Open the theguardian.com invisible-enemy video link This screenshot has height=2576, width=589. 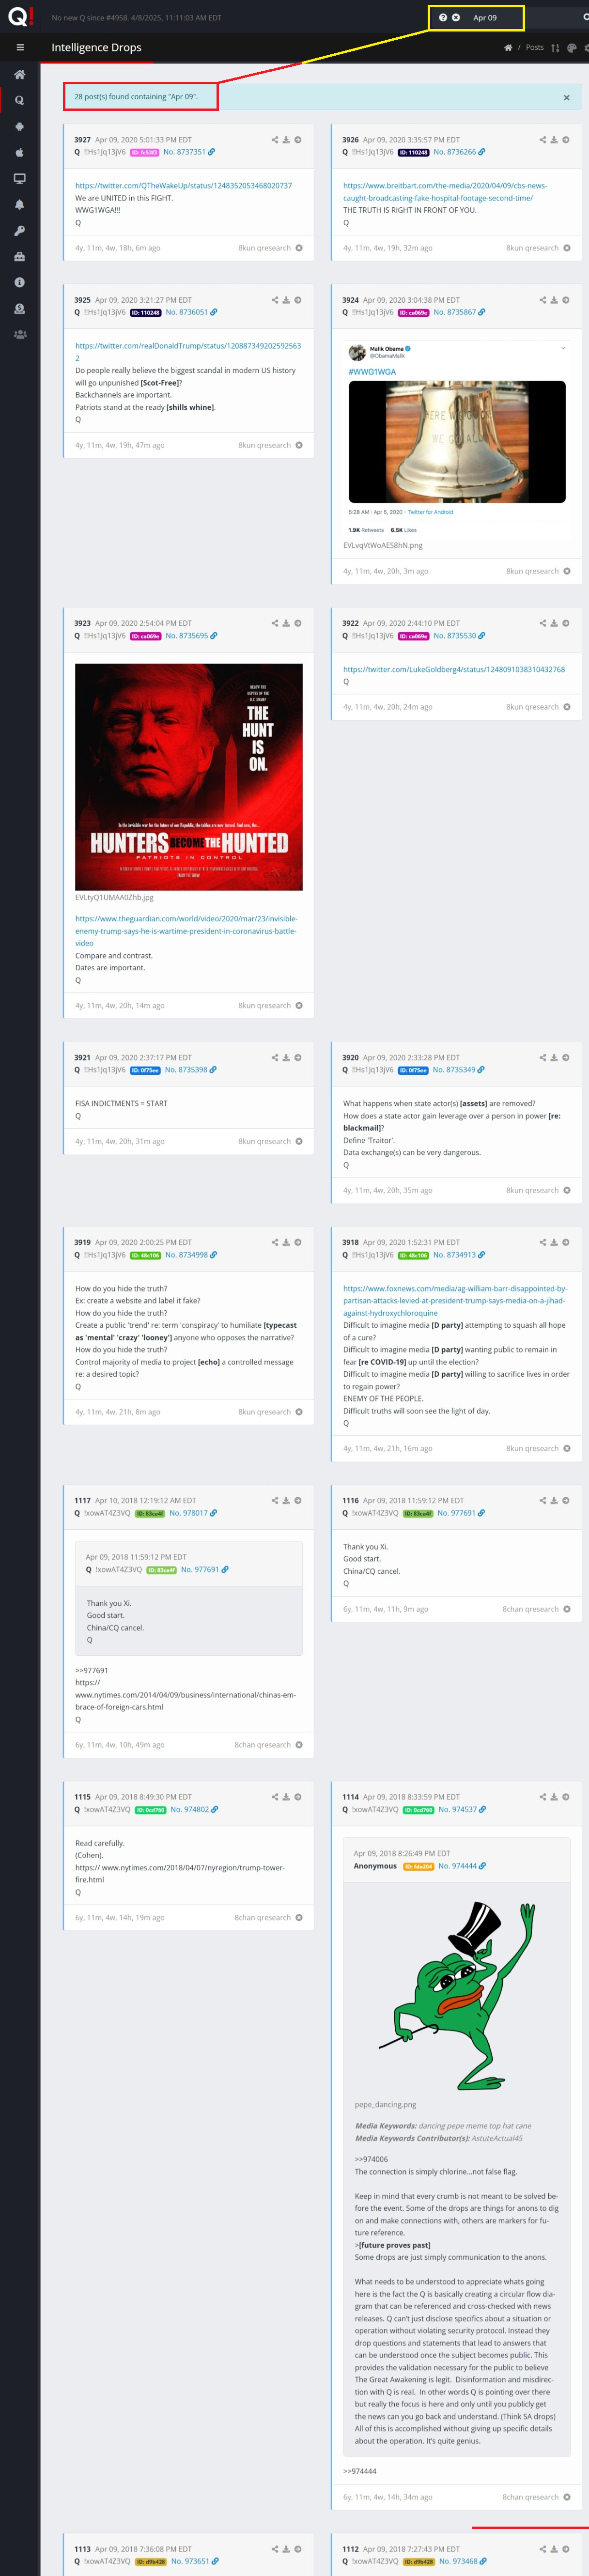[186, 931]
